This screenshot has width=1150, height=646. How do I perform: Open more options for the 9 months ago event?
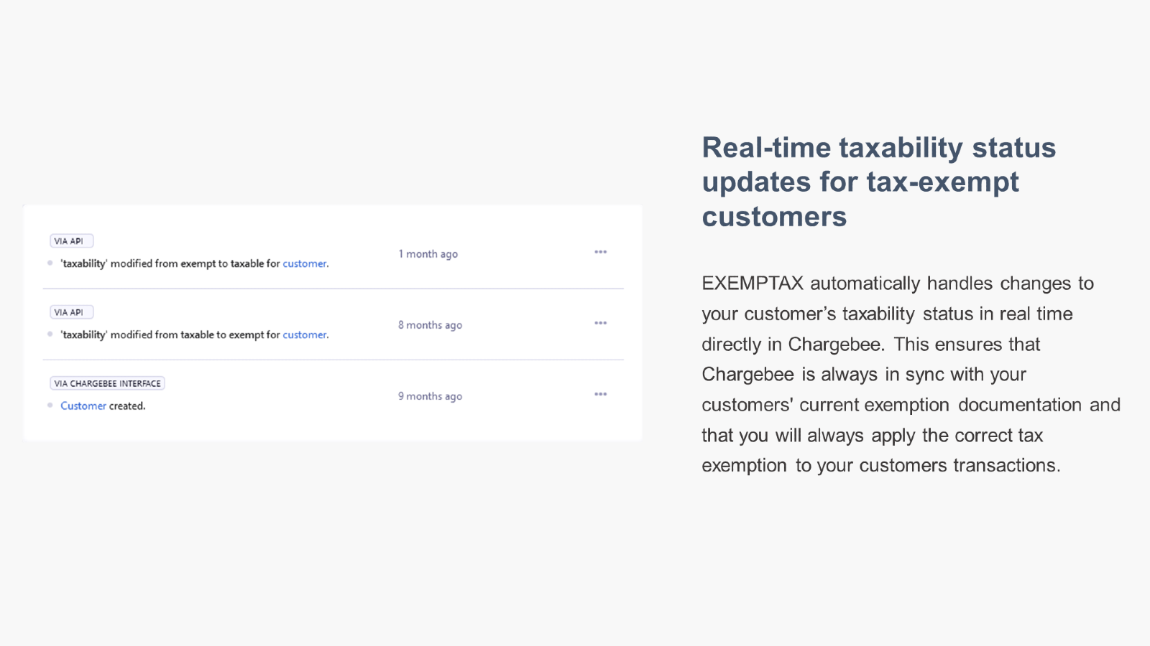(x=601, y=394)
